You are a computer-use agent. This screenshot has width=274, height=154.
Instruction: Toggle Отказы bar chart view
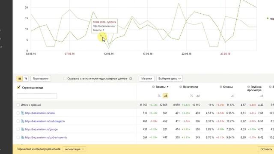tap(232, 96)
